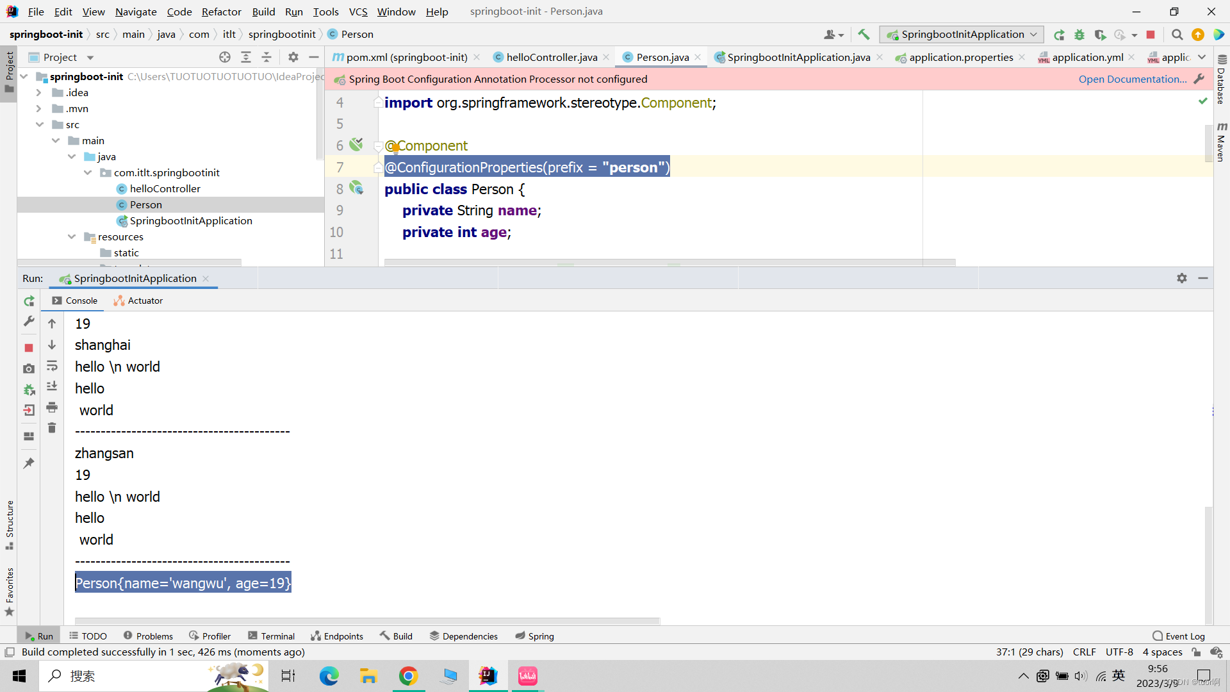Image resolution: width=1230 pixels, height=692 pixels.
Task: Toggle scroll to end in console
Action: 52,387
